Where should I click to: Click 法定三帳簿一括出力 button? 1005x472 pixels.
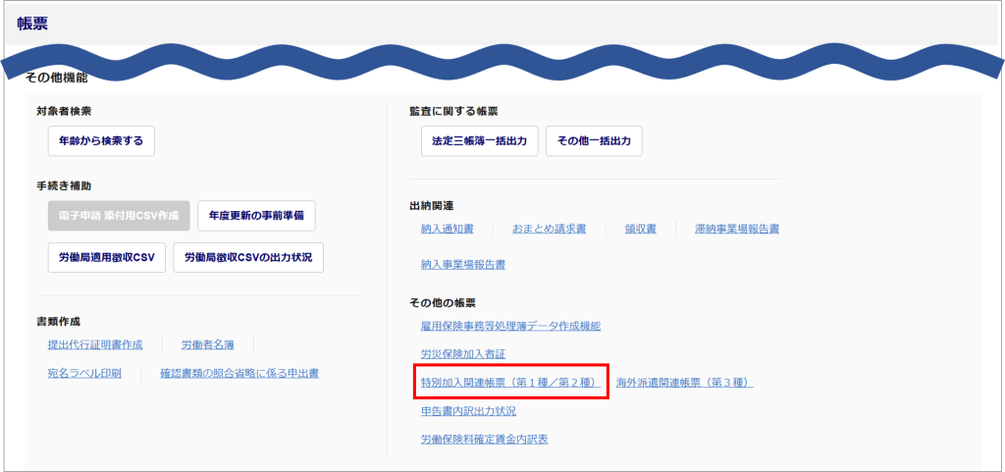[479, 141]
